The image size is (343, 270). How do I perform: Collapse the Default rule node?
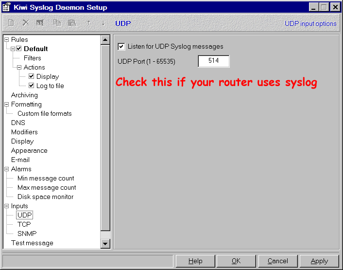13,49
